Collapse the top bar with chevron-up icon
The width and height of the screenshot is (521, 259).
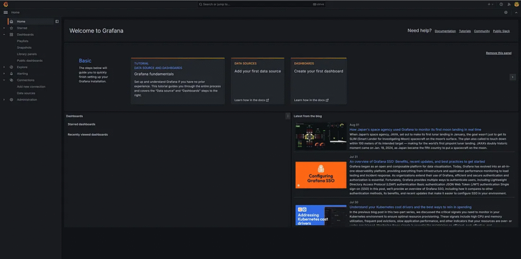click(x=516, y=12)
